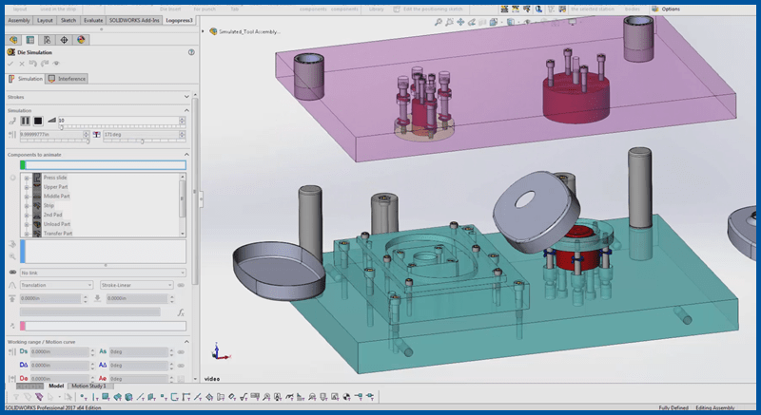This screenshot has height=415, width=761.
Task: Click the Options icon in ribbon
Action: 655,9
